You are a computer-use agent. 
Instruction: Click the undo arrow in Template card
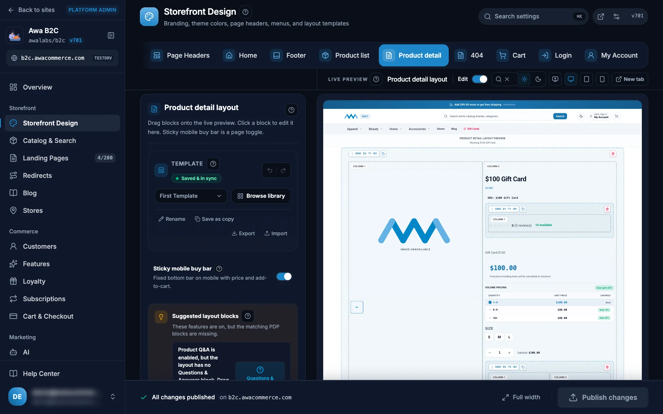coord(270,170)
